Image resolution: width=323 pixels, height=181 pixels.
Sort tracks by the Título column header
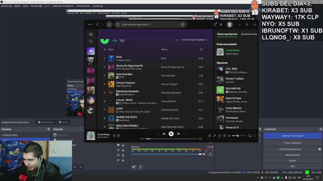(111, 50)
